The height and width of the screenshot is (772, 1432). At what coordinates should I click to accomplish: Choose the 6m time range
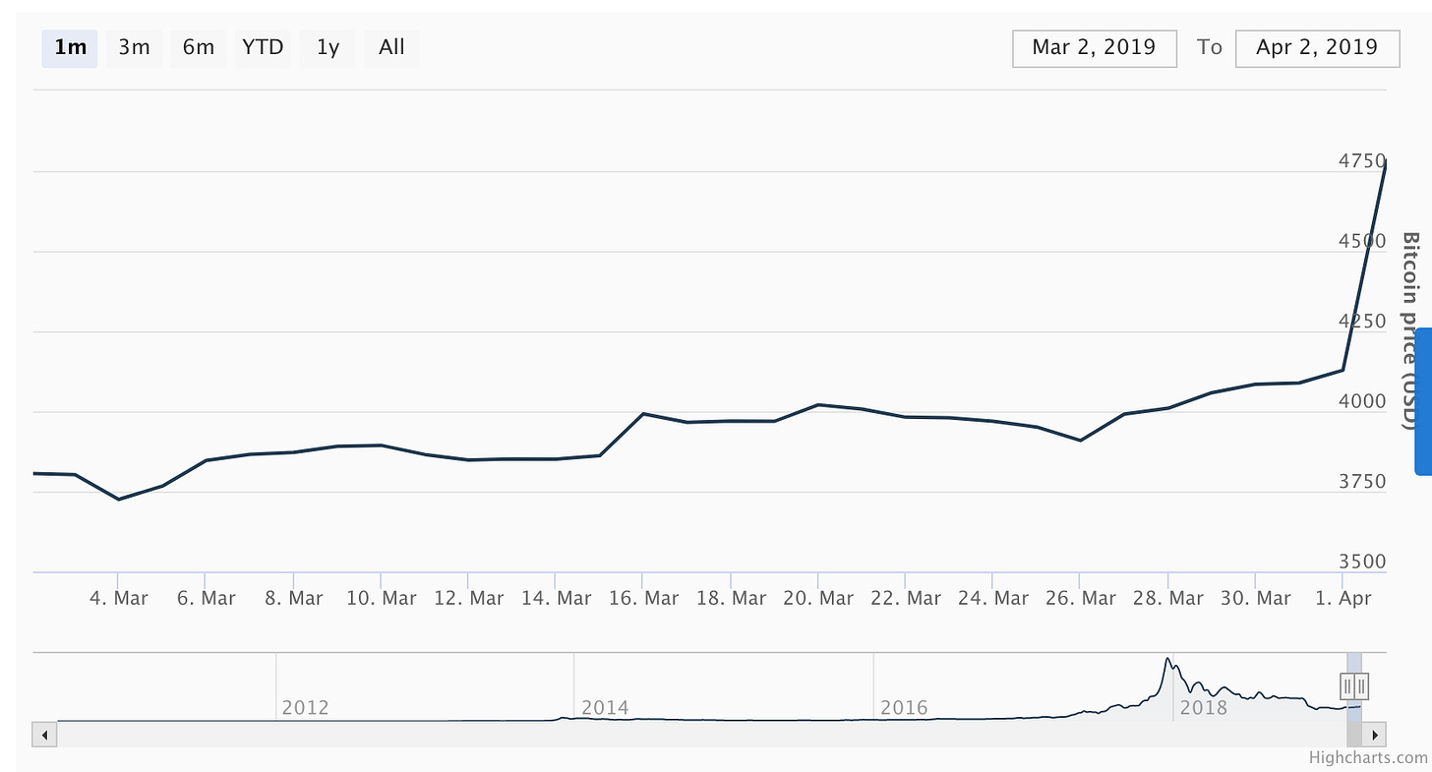tap(199, 47)
